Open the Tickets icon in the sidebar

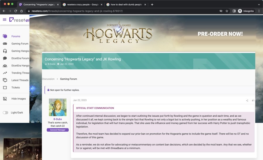tap(5, 87)
